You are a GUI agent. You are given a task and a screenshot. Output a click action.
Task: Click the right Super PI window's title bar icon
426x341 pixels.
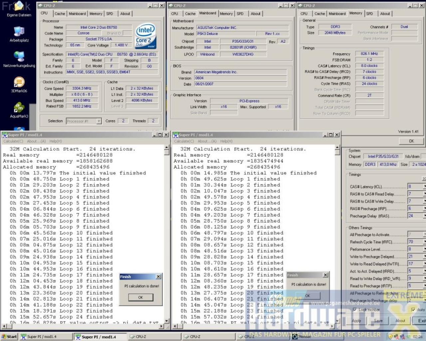175,135
